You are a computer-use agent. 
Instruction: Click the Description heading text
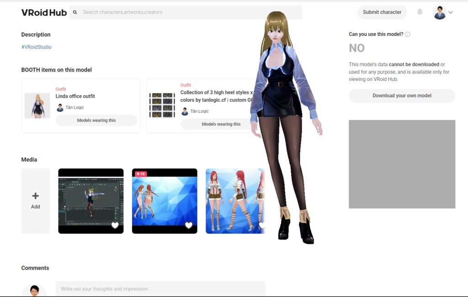pyautogui.click(x=36, y=35)
